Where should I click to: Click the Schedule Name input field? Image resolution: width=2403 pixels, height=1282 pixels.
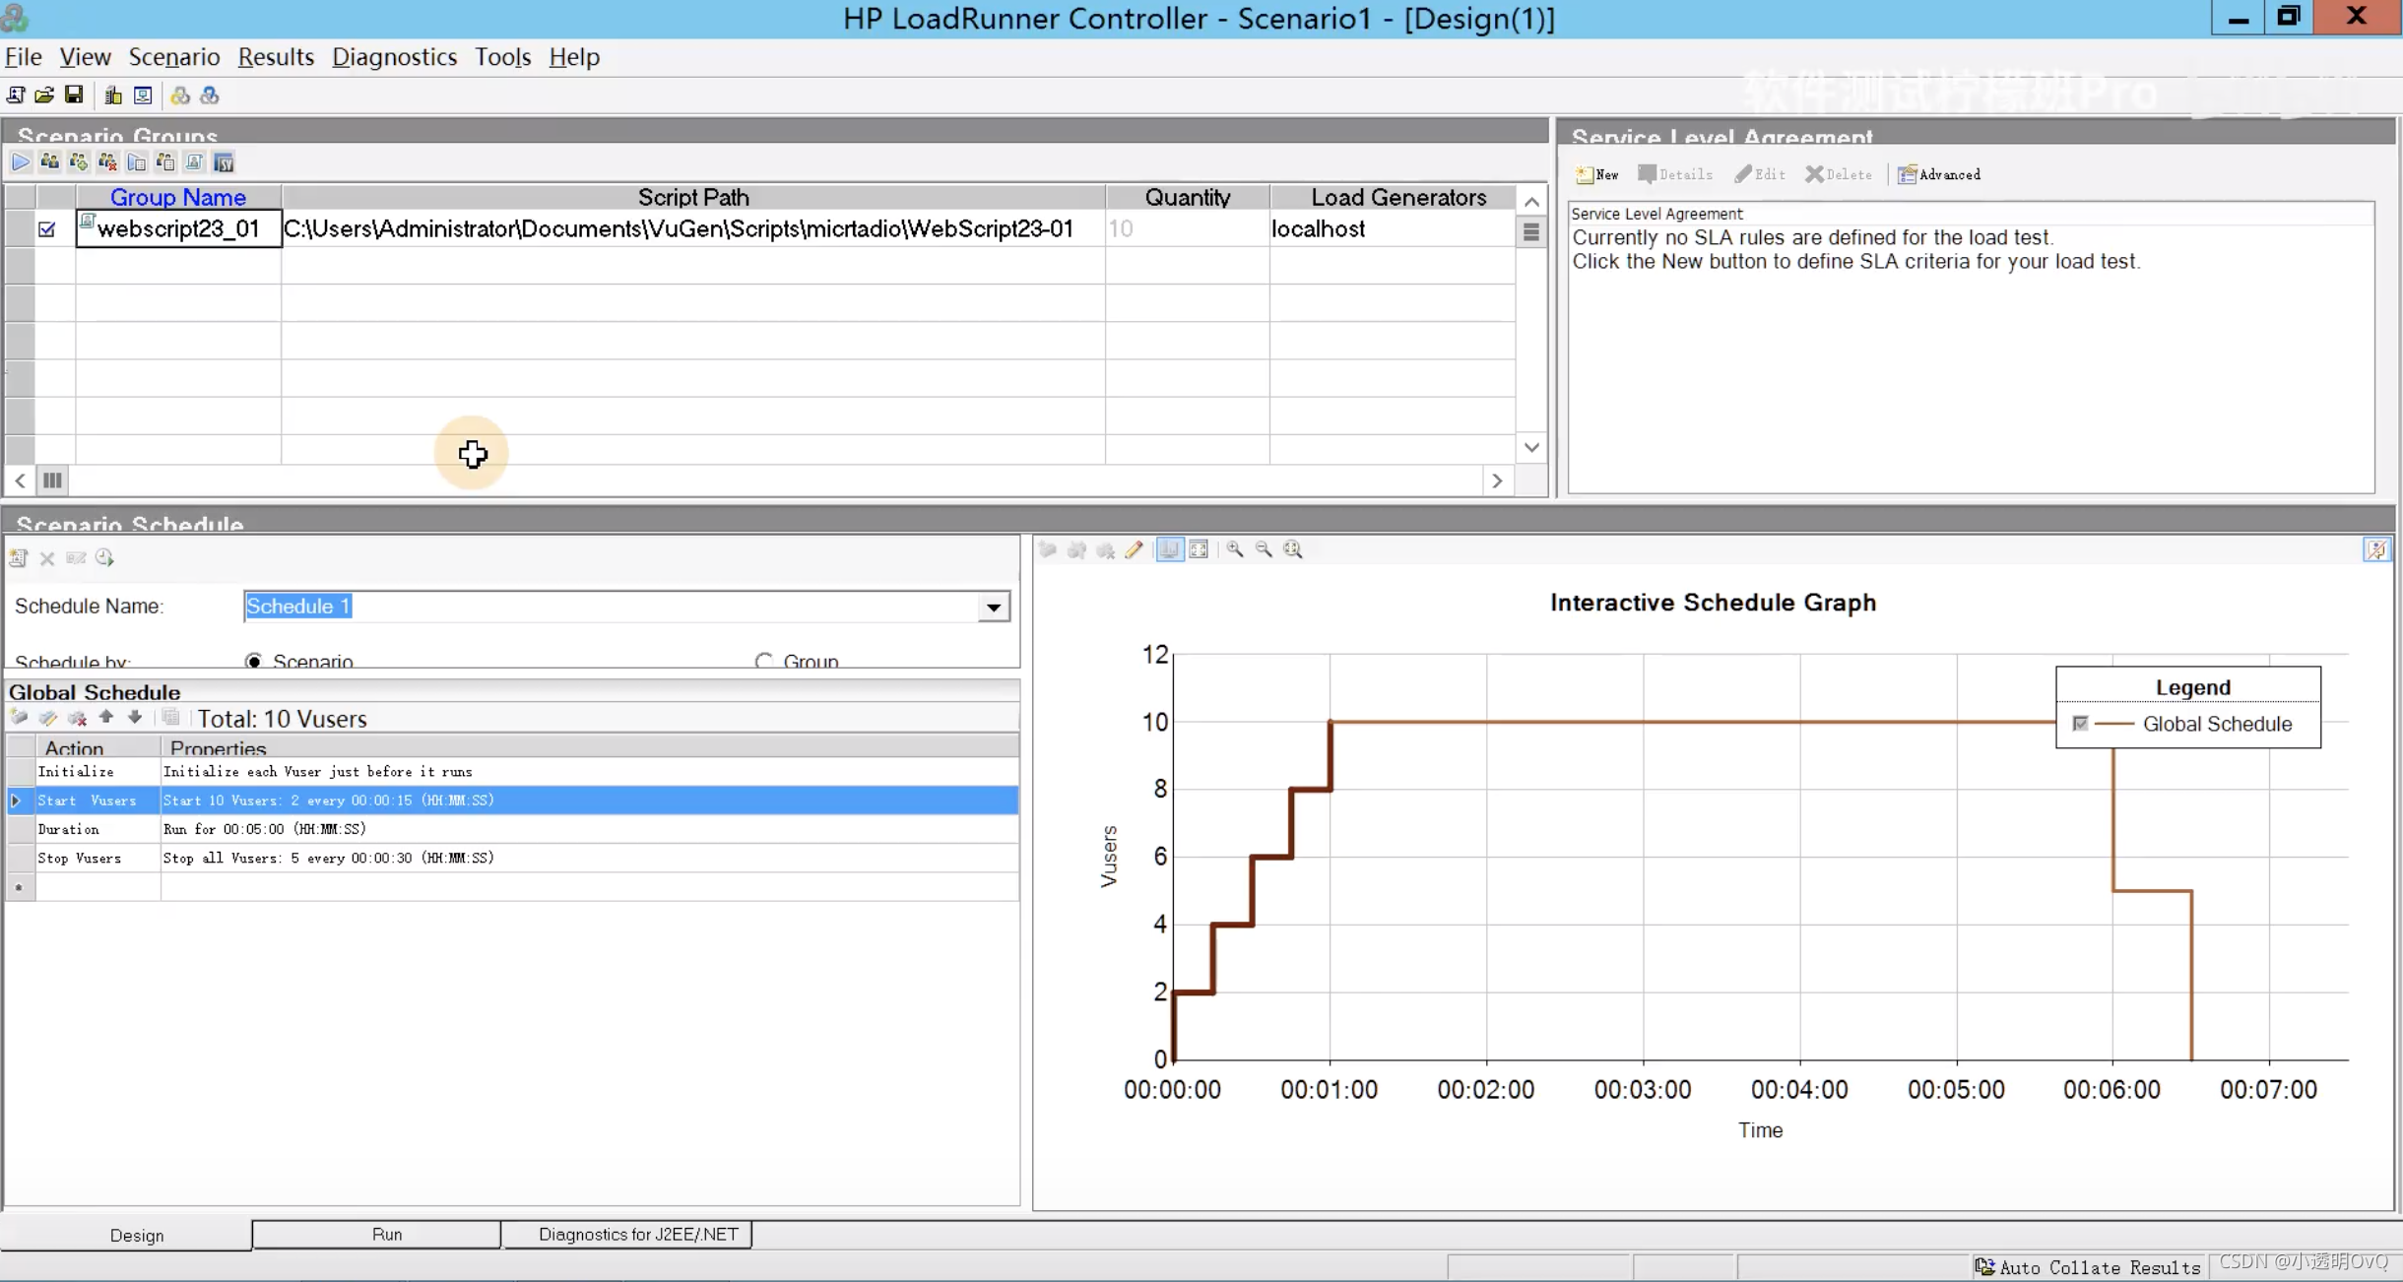[611, 607]
